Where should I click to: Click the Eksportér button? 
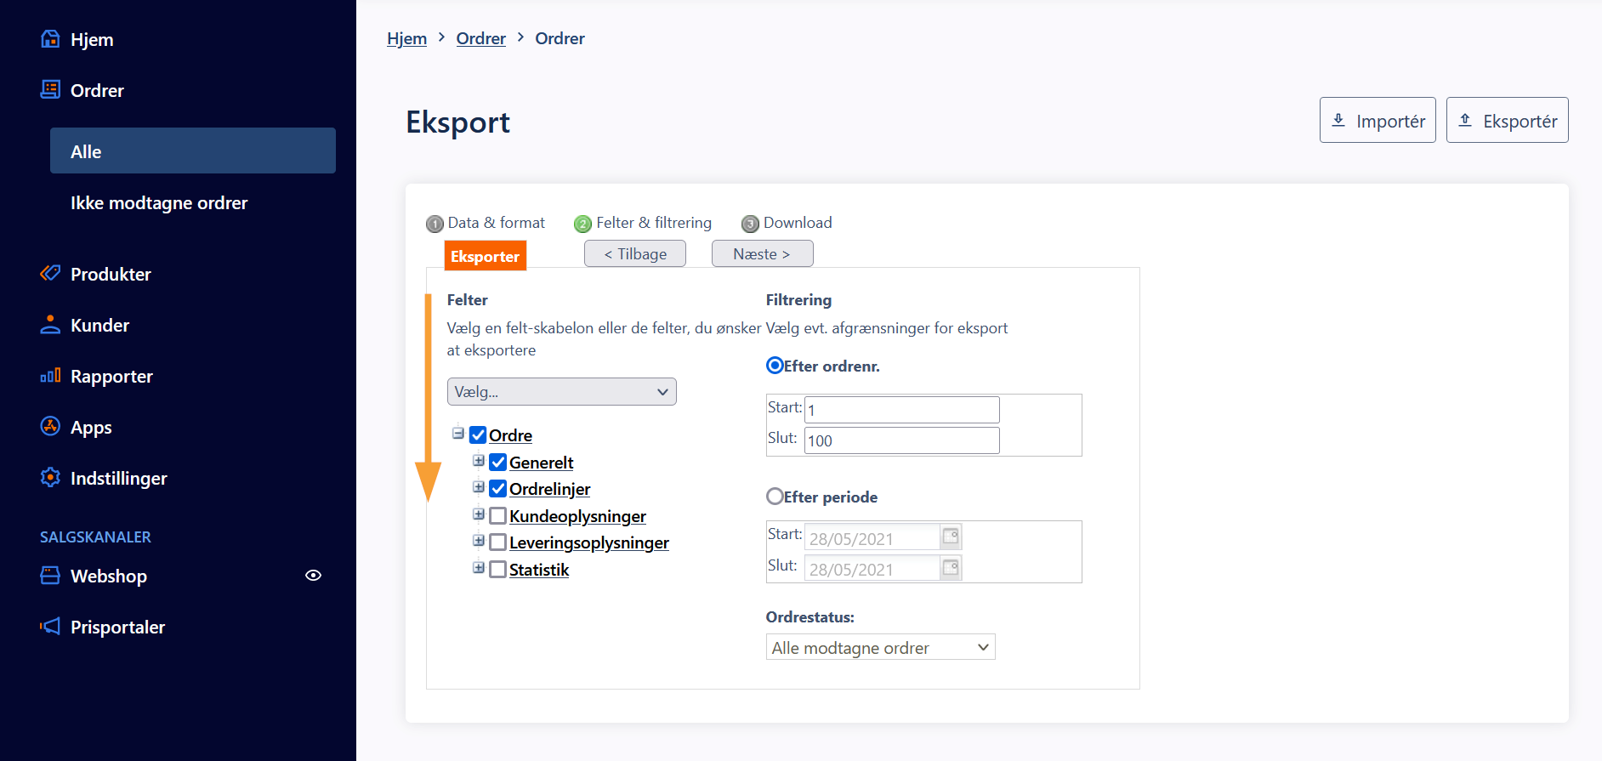pyautogui.click(x=1508, y=120)
